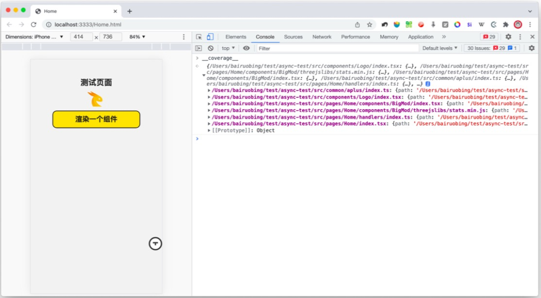This screenshot has width=541, height=298.
Task: Open the Extensions puzzle-piece icon
Action: coord(506,25)
